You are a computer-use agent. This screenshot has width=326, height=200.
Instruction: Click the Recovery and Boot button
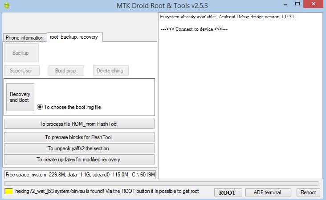20,97
